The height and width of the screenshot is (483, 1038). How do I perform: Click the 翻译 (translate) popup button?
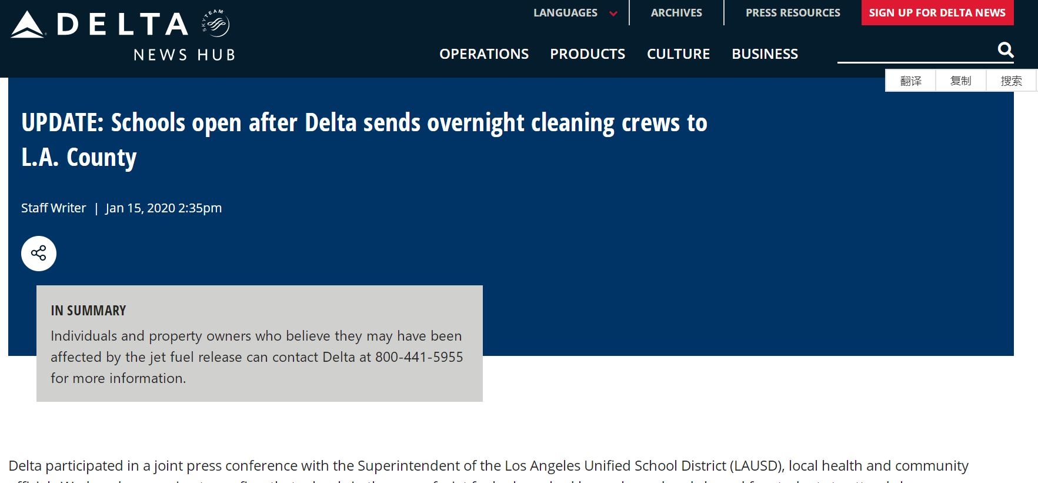pyautogui.click(x=910, y=81)
